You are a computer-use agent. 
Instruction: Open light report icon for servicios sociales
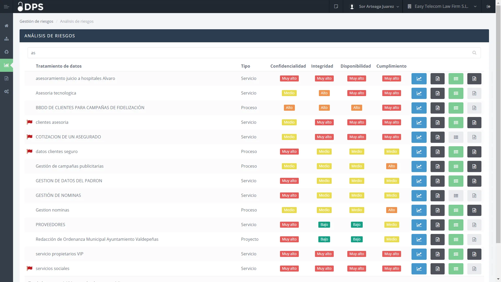(474, 269)
